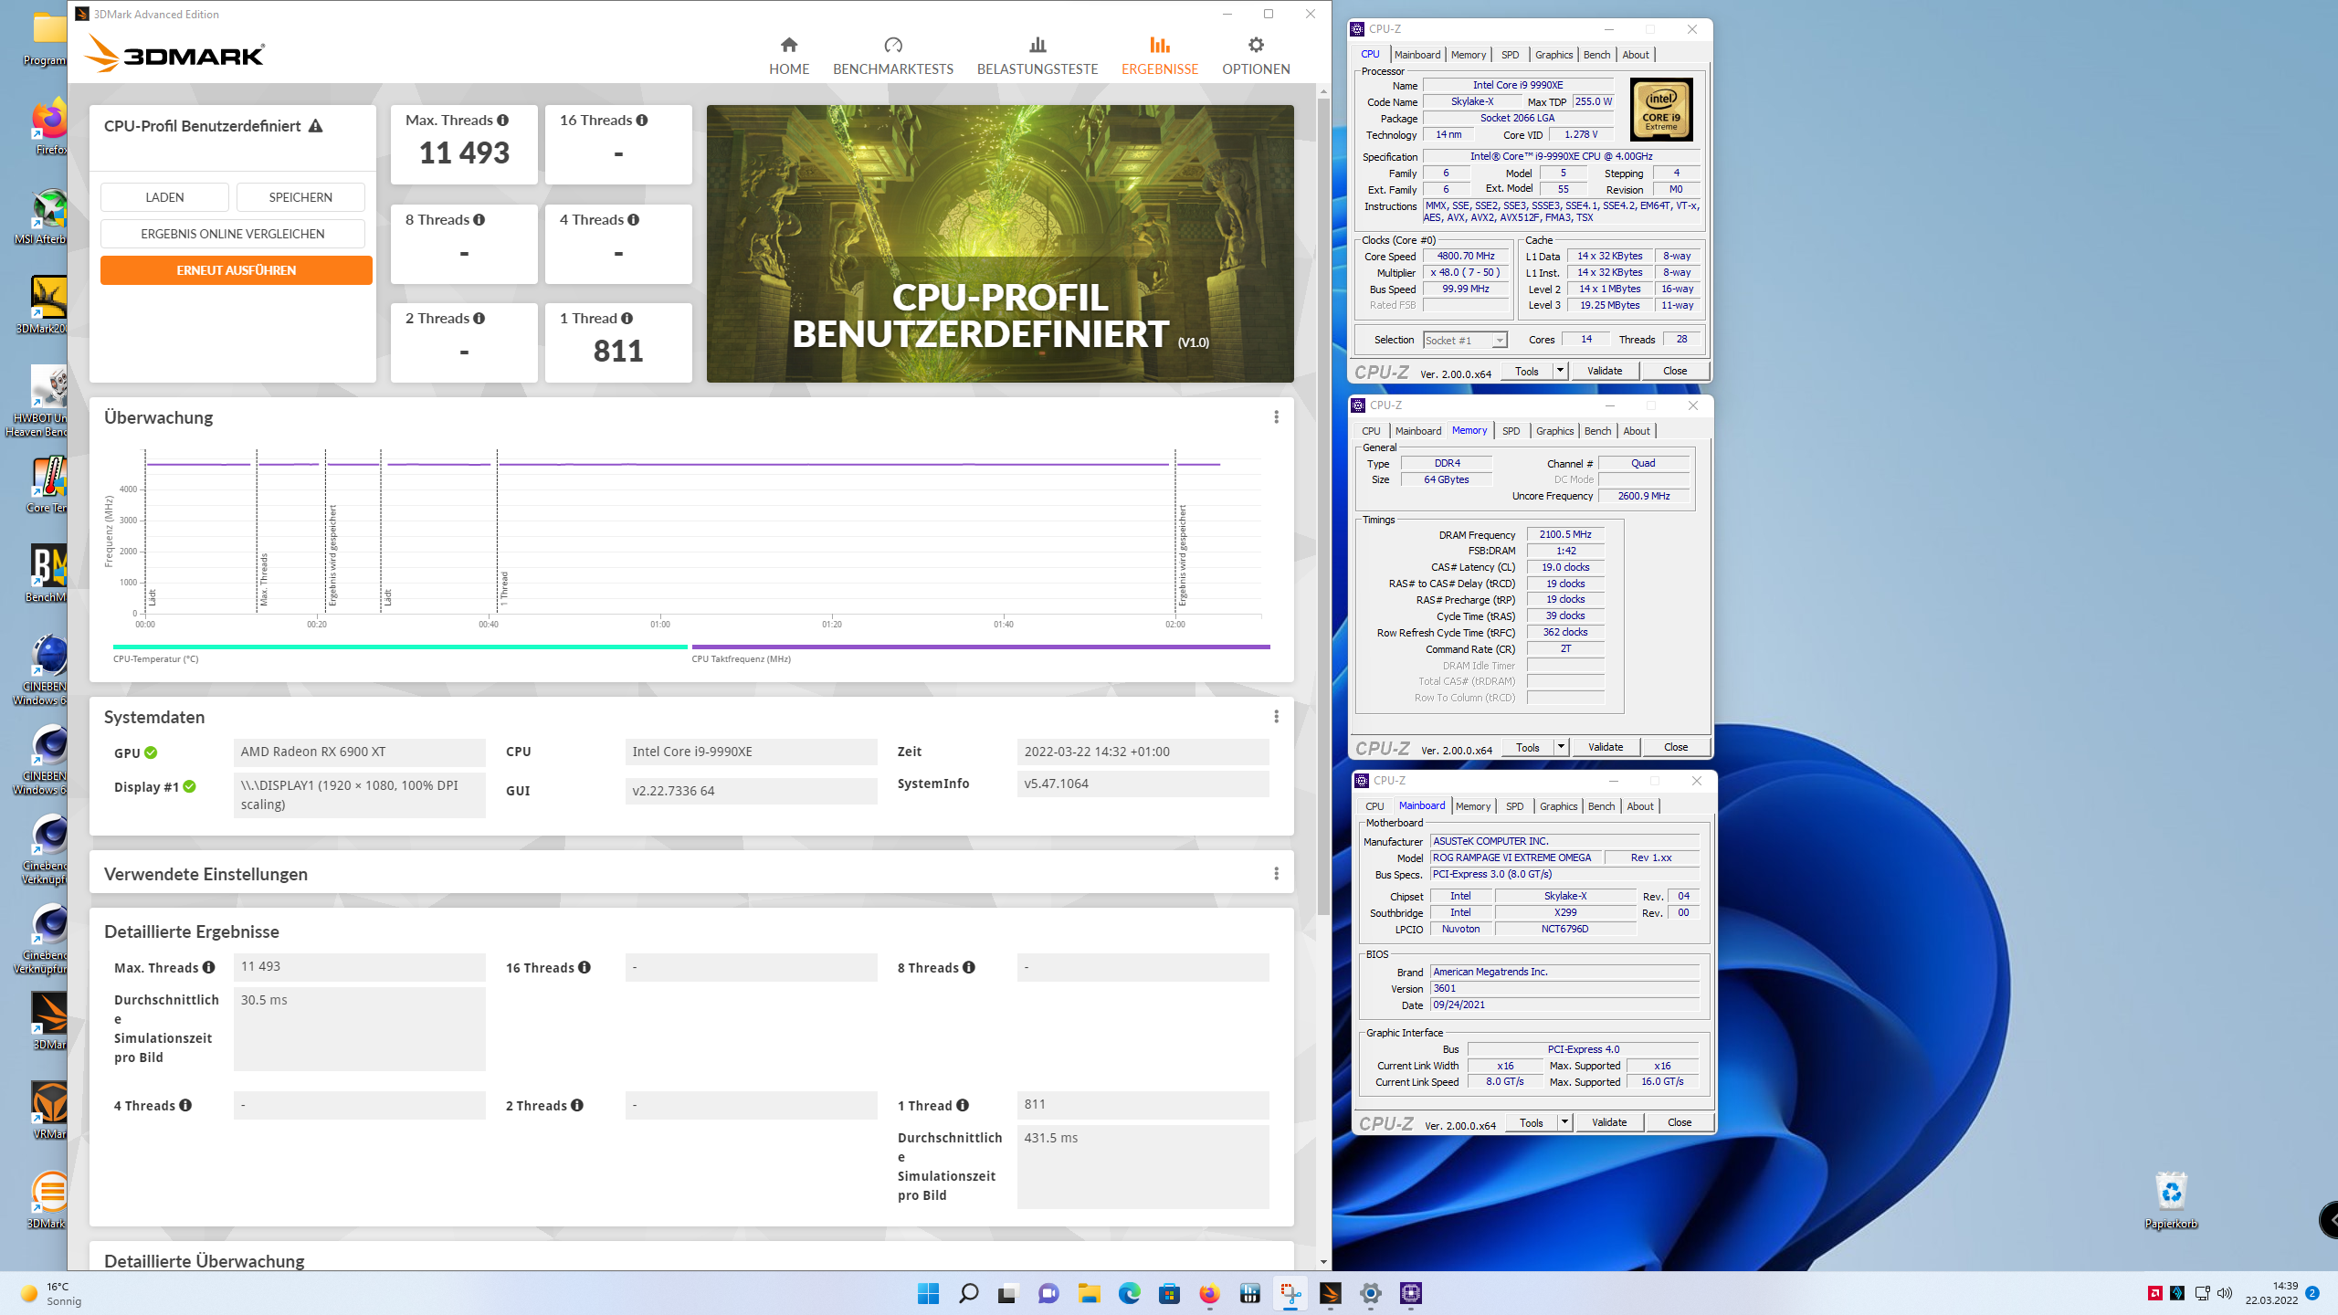Show info icon for 8 Threads card
Screen dimensions: 2338x1315
click(x=479, y=220)
